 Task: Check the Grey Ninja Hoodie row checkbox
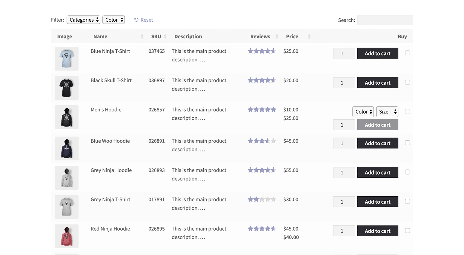click(x=407, y=172)
